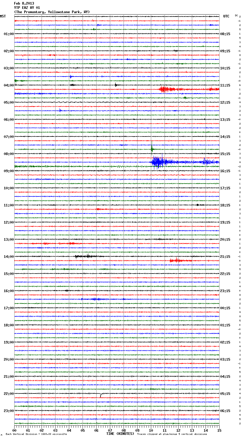The width and height of the screenshot is (242, 438).
Task: Select the '11:00' MST time label
Action: [x=9, y=205]
